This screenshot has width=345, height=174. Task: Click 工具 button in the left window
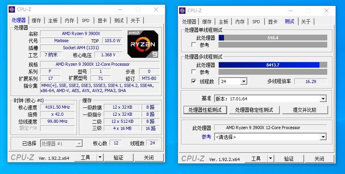click(x=86, y=157)
